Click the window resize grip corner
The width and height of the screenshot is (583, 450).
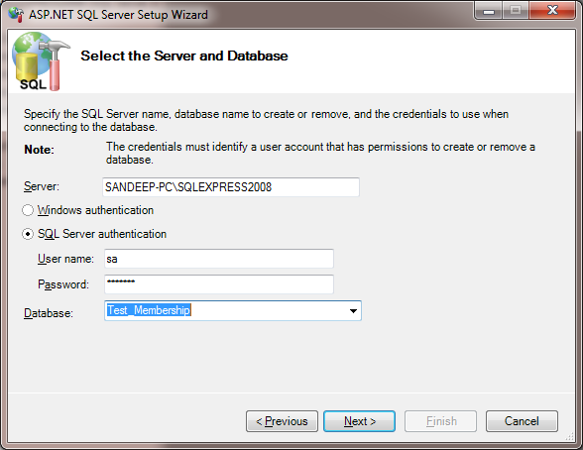[569, 437]
